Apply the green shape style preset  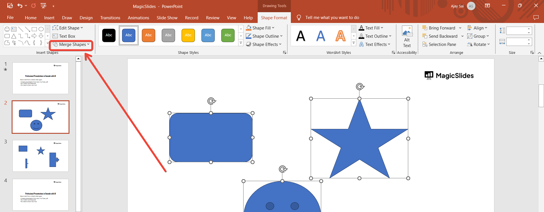tap(228, 35)
